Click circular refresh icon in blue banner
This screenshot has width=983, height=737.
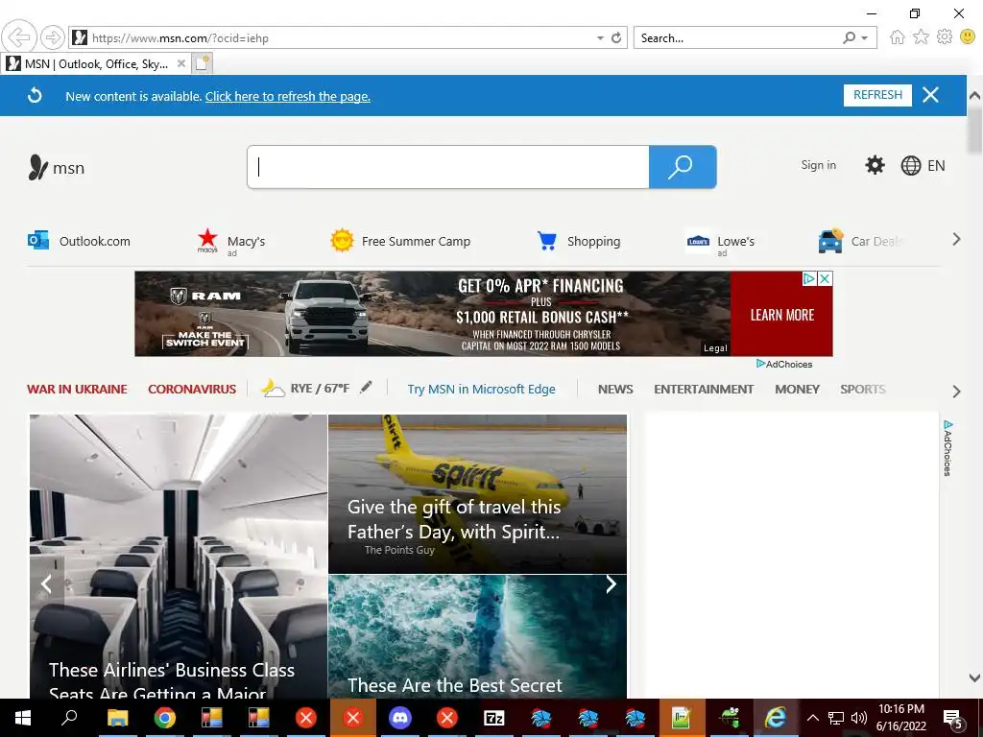click(36, 95)
